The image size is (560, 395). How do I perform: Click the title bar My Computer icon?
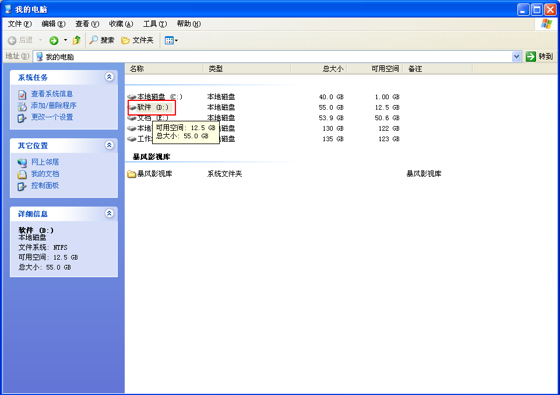tap(8, 9)
